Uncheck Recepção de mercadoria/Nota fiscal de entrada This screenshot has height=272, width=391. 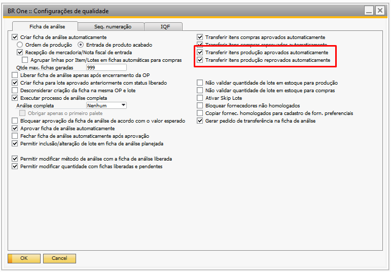pyautogui.click(x=20, y=52)
